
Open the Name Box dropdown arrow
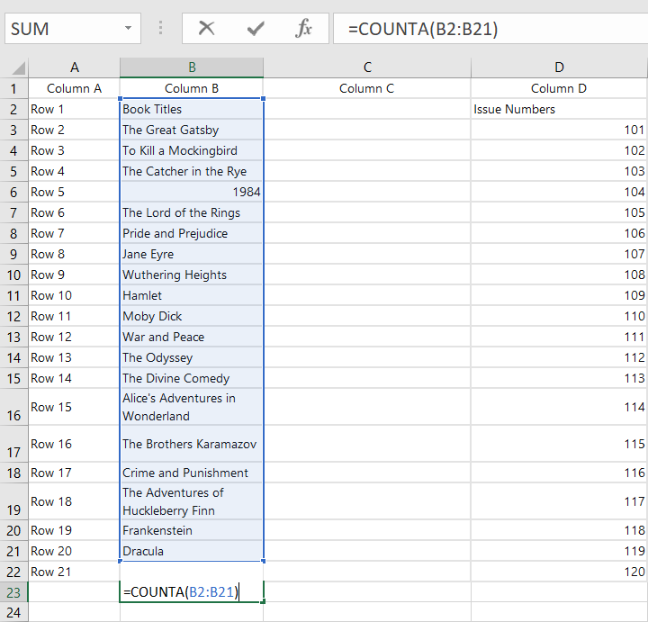coord(128,29)
